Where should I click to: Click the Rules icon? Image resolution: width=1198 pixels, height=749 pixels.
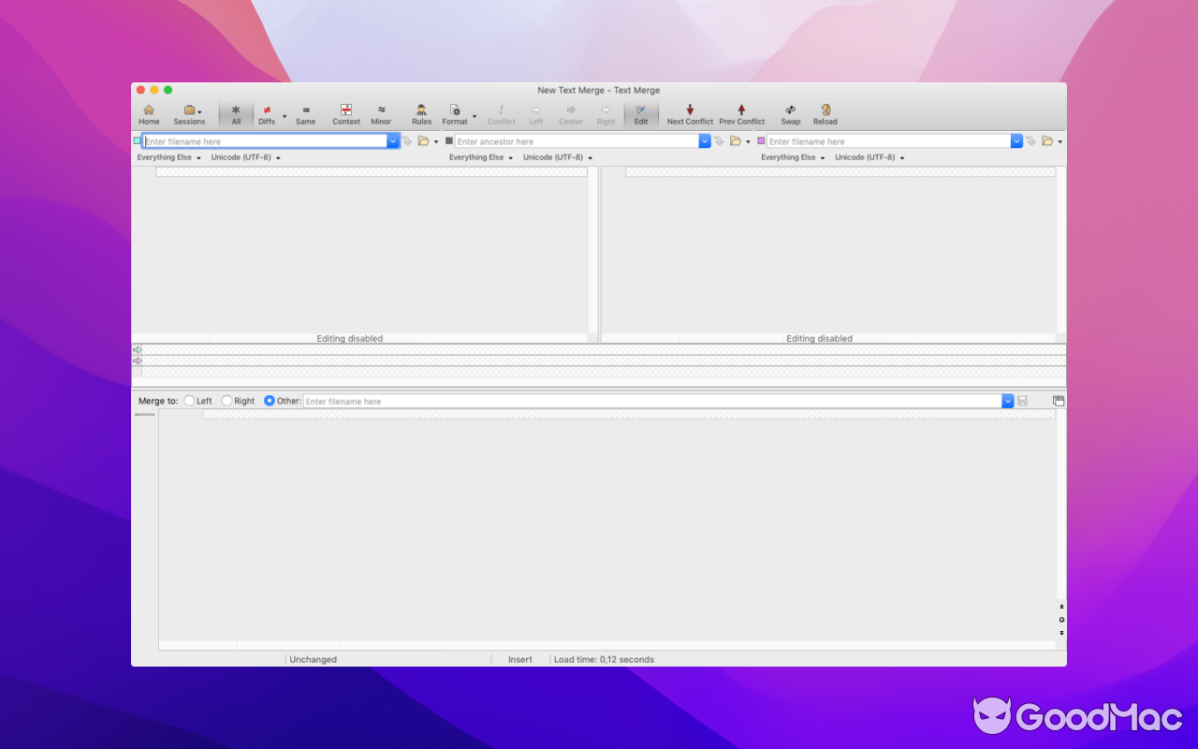coord(421,112)
